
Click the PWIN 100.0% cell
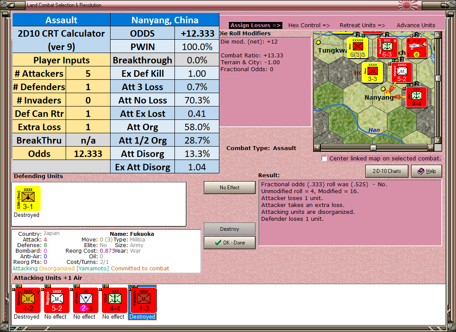click(197, 47)
